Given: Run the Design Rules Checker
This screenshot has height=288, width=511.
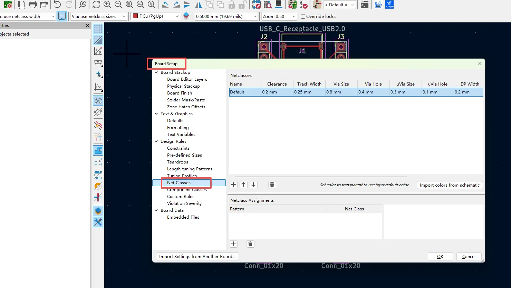Looking at the screenshot, I should pyautogui.click(x=303, y=4).
